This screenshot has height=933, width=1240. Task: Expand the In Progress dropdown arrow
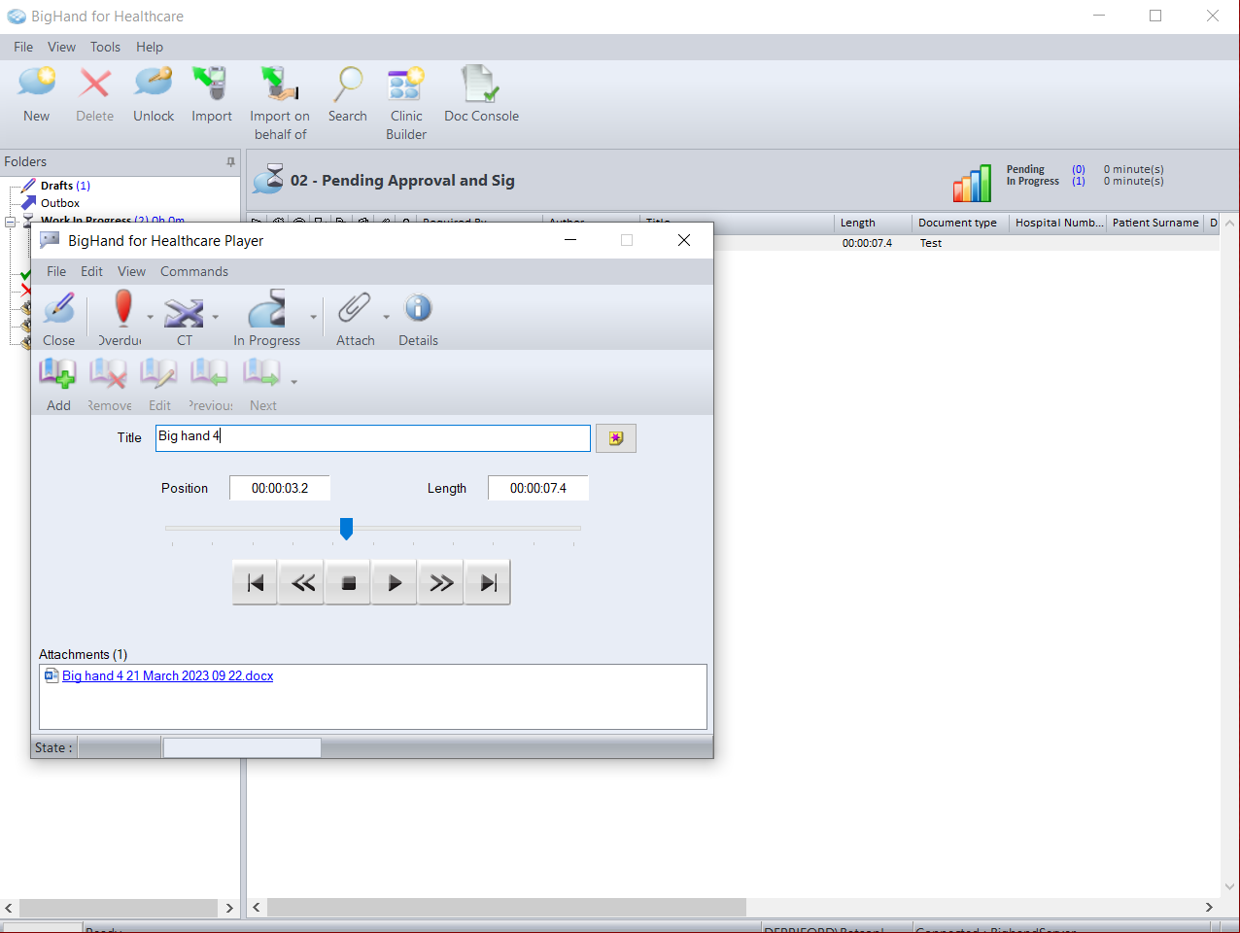[313, 317]
